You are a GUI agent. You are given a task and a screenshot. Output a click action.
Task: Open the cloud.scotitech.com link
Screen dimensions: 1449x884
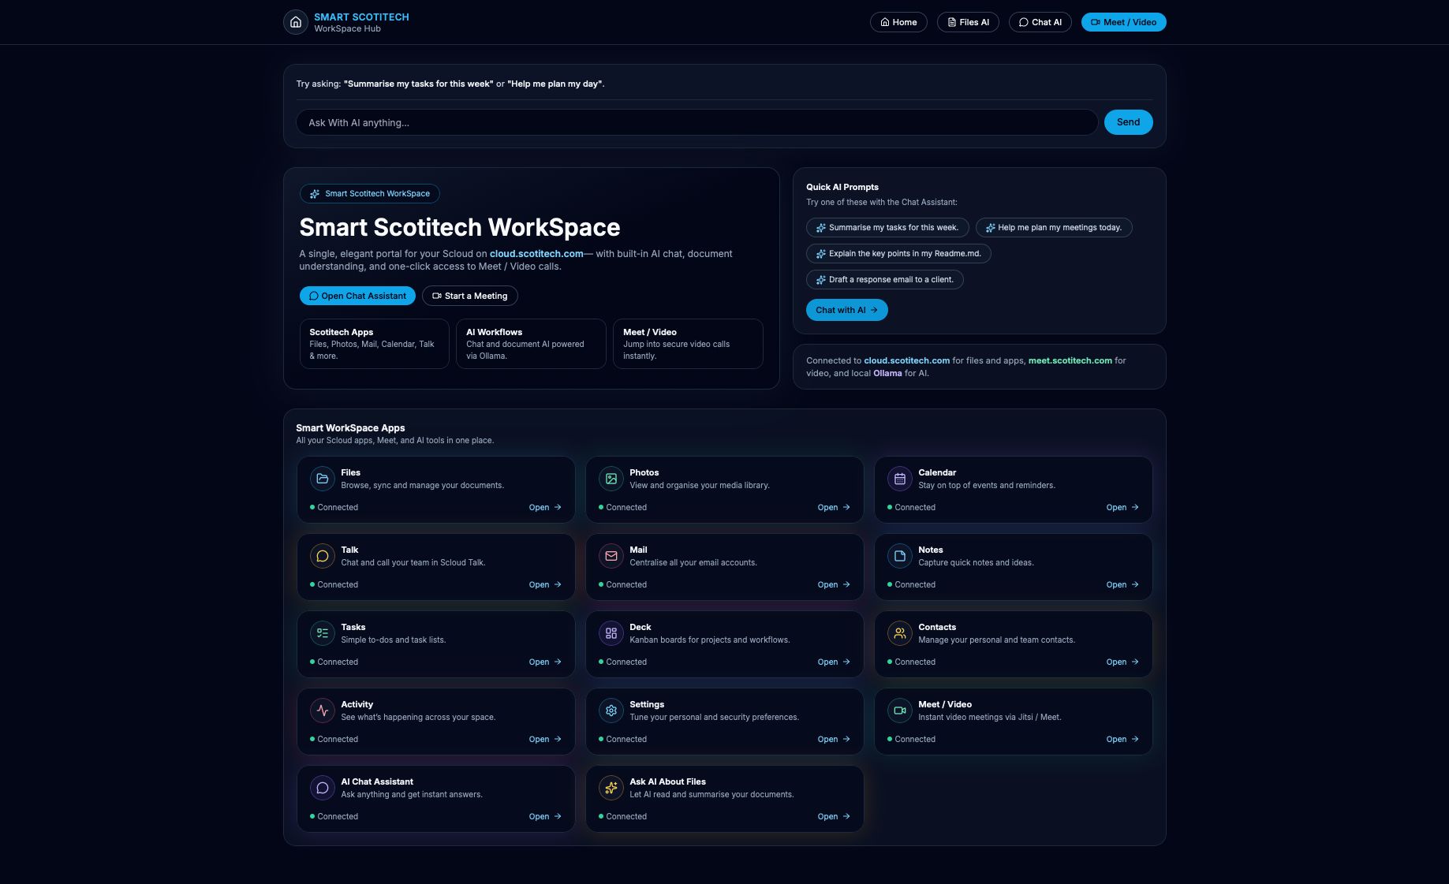point(536,254)
